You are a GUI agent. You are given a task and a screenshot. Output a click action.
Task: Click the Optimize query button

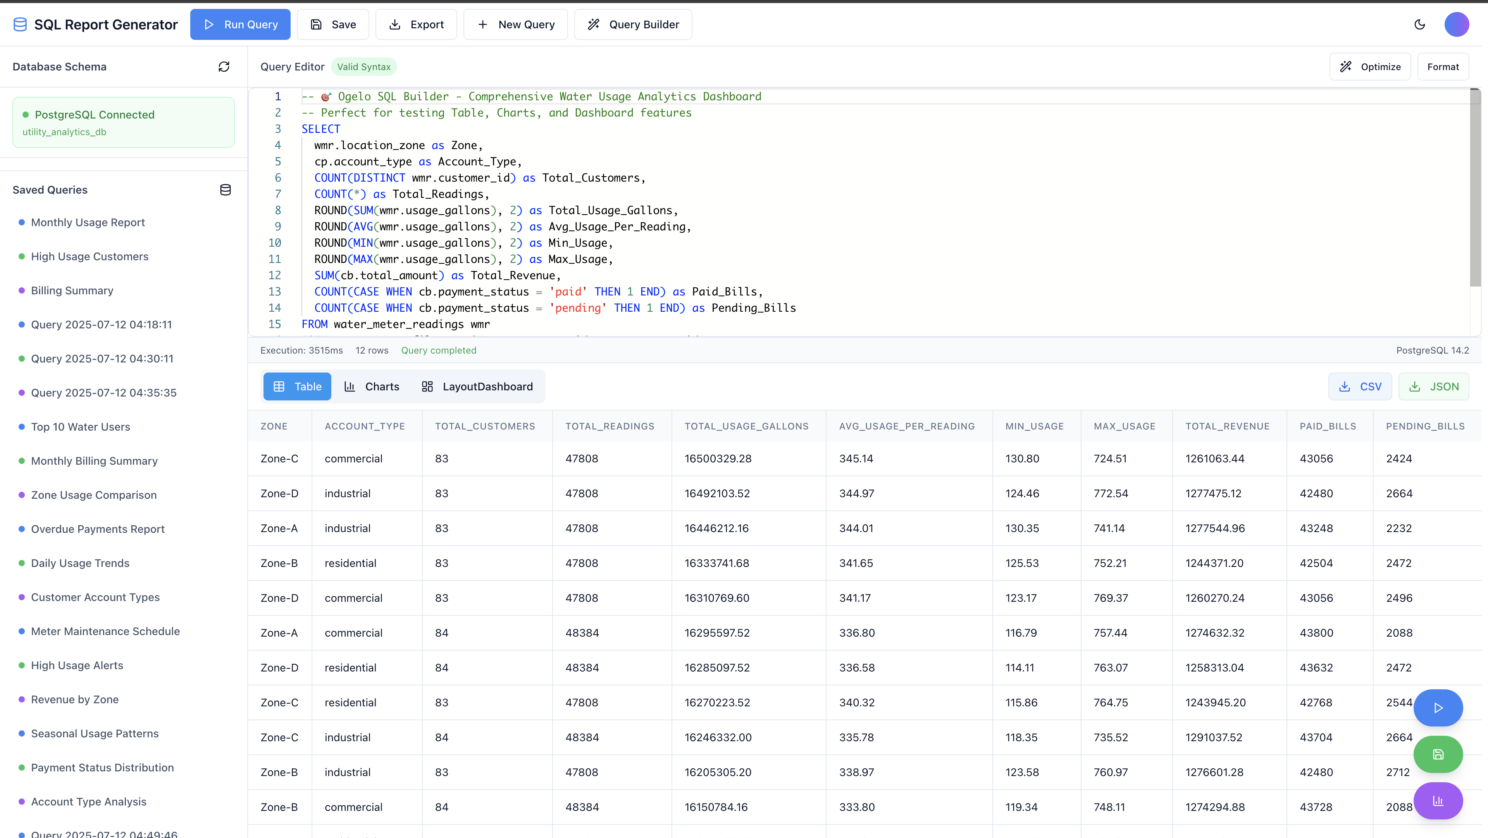coord(1369,67)
